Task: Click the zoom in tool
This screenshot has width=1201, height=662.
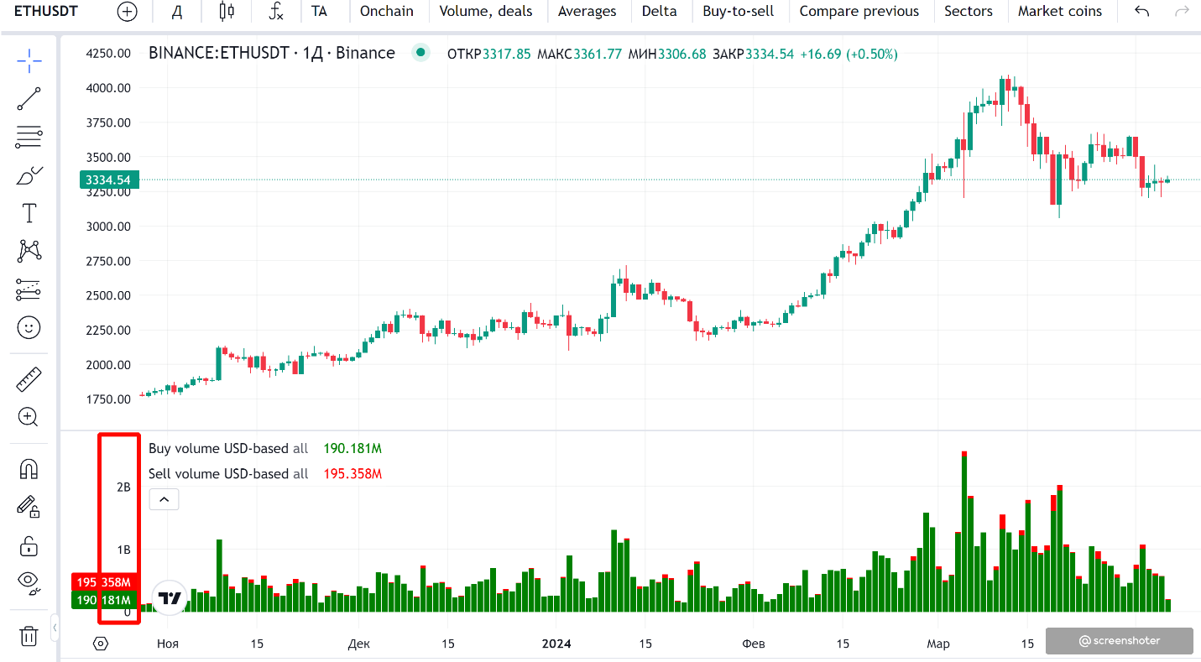Action: pyautogui.click(x=29, y=417)
